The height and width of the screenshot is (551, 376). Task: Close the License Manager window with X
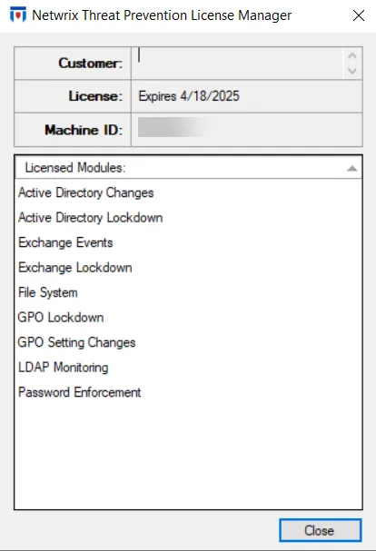point(359,15)
